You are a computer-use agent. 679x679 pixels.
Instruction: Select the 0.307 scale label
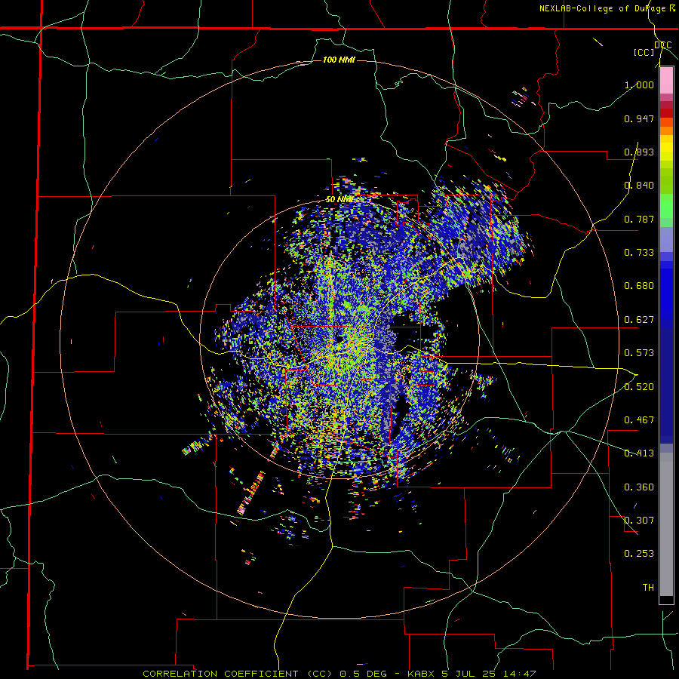click(639, 521)
